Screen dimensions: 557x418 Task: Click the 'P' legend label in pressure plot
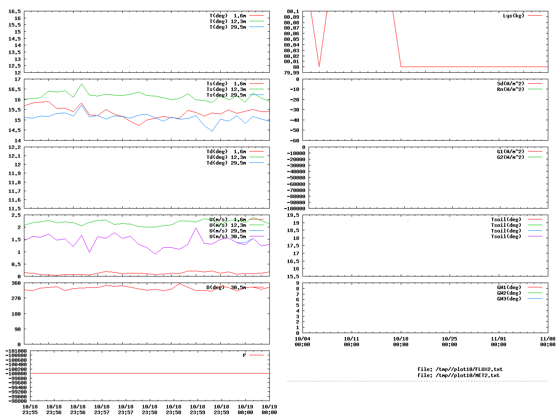[x=245, y=355]
